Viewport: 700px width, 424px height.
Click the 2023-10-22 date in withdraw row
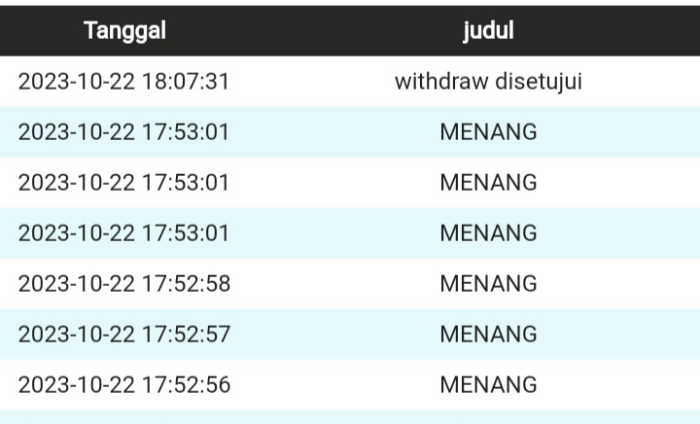point(76,82)
